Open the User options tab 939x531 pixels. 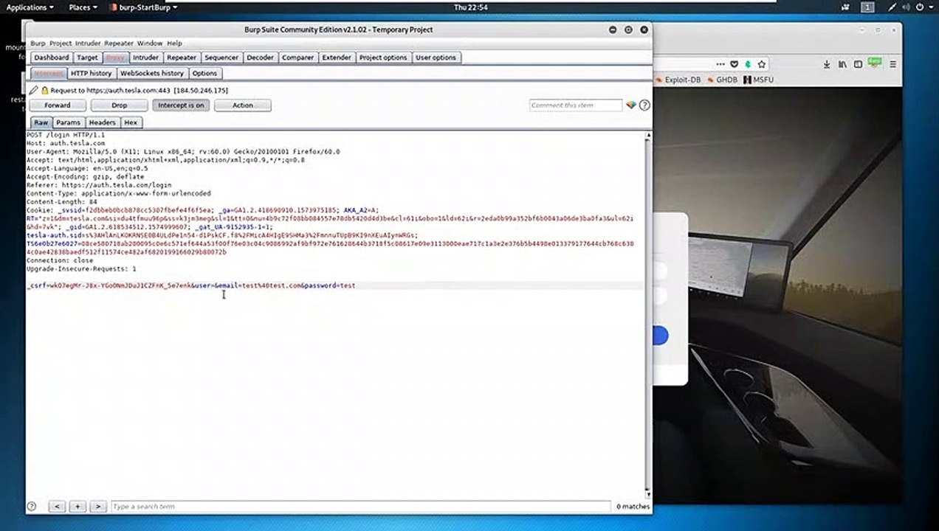click(x=436, y=58)
